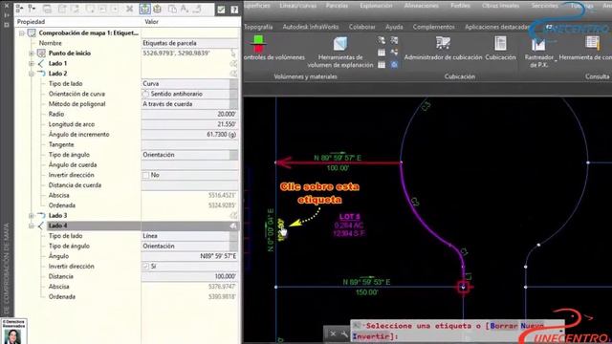Open the Alineaciones ribbon tab
Viewport: 612px width, 344px height.
point(421,6)
